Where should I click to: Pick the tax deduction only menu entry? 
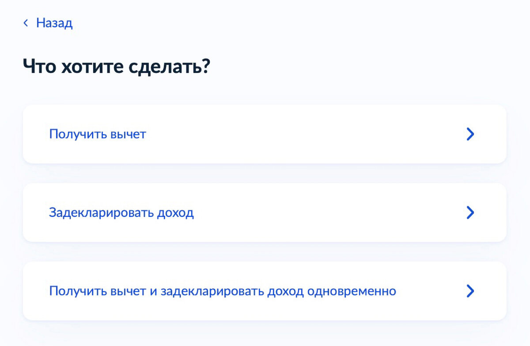pyautogui.click(x=265, y=134)
